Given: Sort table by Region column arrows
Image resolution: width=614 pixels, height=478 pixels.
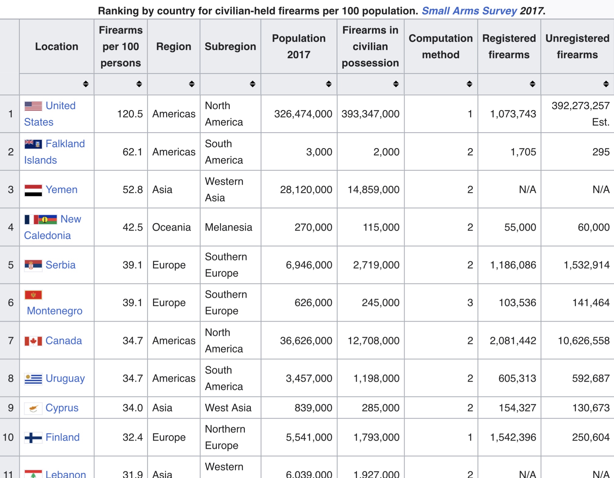Looking at the screenshot, I should click(191, 84).
